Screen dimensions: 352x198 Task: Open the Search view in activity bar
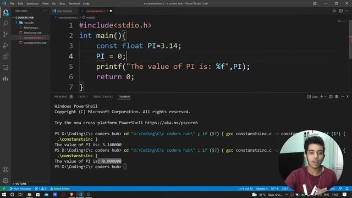tap(5, 23)
